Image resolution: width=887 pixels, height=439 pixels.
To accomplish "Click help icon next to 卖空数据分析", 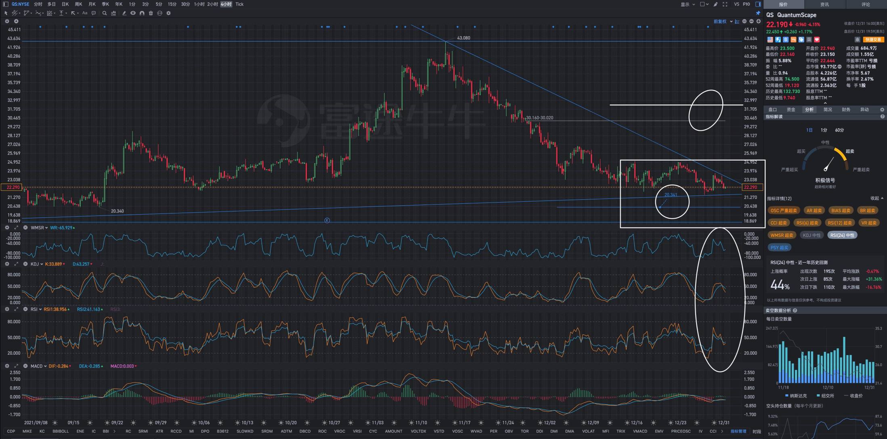I will click(795, 310).
